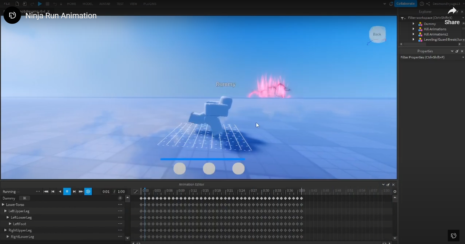Expand the RightUpperLeg track
Viewport: 465px width, 244px height.
tap(6, 230)
